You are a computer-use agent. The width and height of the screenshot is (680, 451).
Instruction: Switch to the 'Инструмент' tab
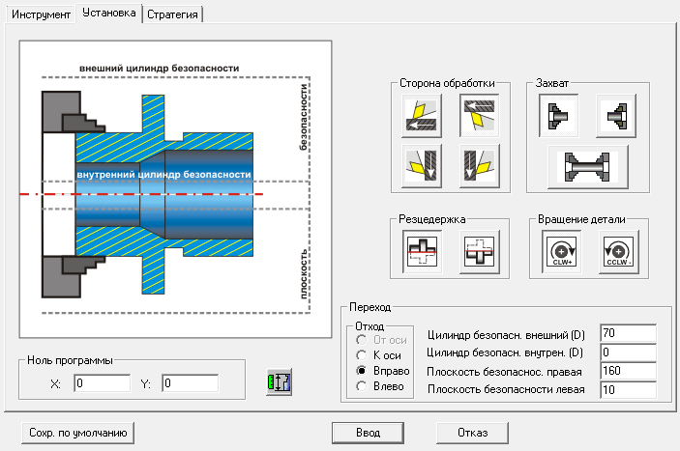pos(41,14)
